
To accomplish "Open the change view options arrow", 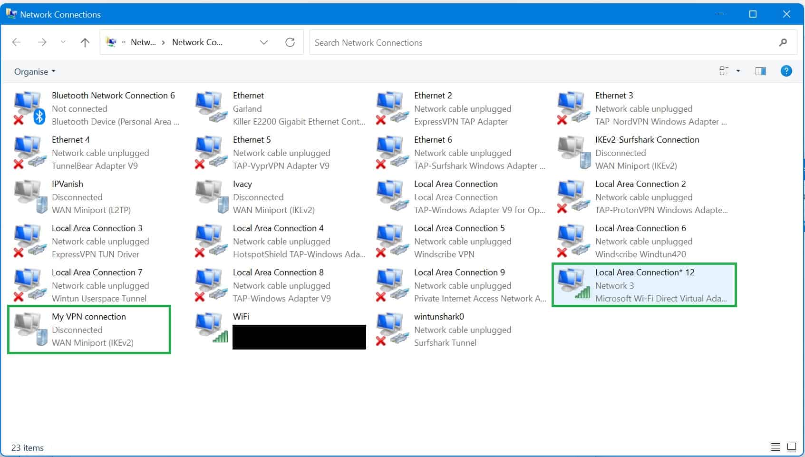I will (x=738, y=71).
